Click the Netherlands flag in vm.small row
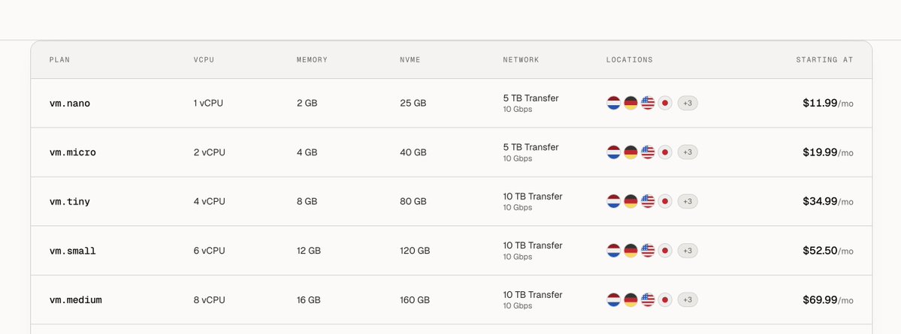Image resolution: width=901 pixels, height=334 pixels. click(x=614, y=251)
